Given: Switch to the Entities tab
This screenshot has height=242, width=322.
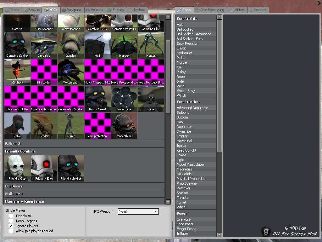Looking at the screenshot, I should pyautogui.click(x=116, y=10).
